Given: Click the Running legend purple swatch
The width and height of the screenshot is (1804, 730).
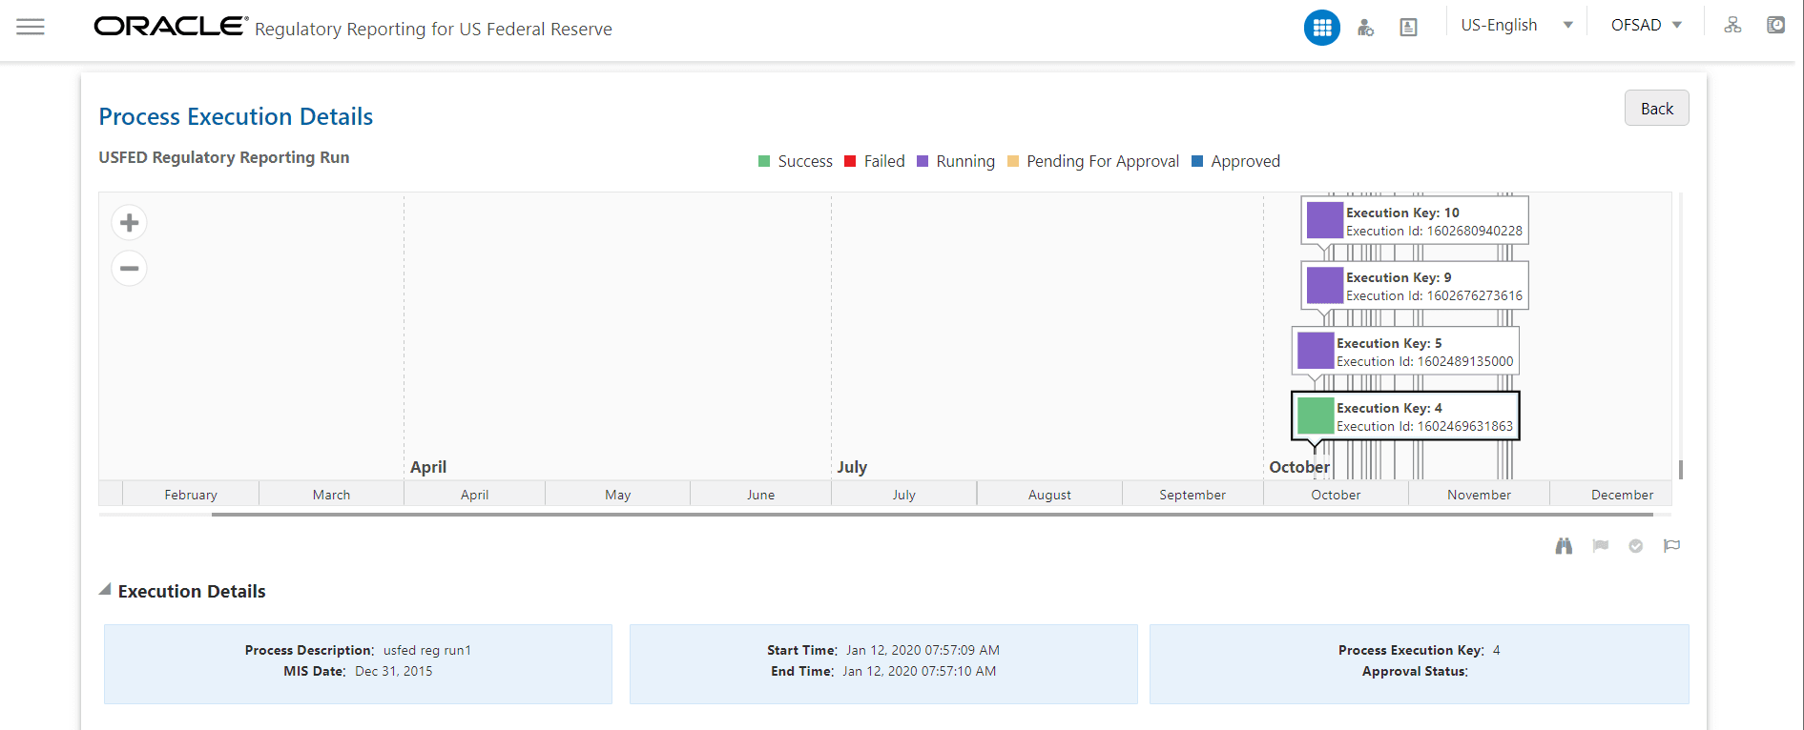Looking at the screenshot, I should [923, 161].
